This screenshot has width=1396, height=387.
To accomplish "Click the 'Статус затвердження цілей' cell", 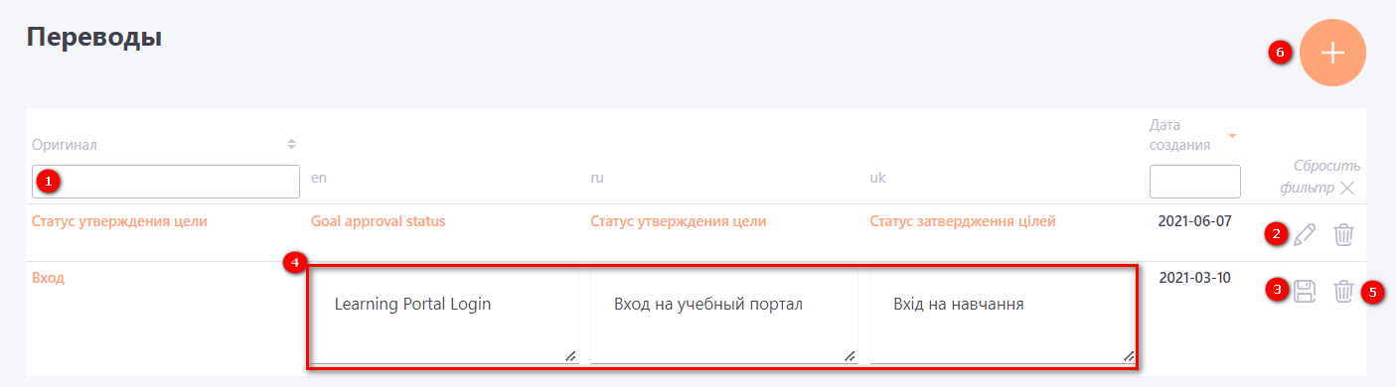I will coord(963,221).
